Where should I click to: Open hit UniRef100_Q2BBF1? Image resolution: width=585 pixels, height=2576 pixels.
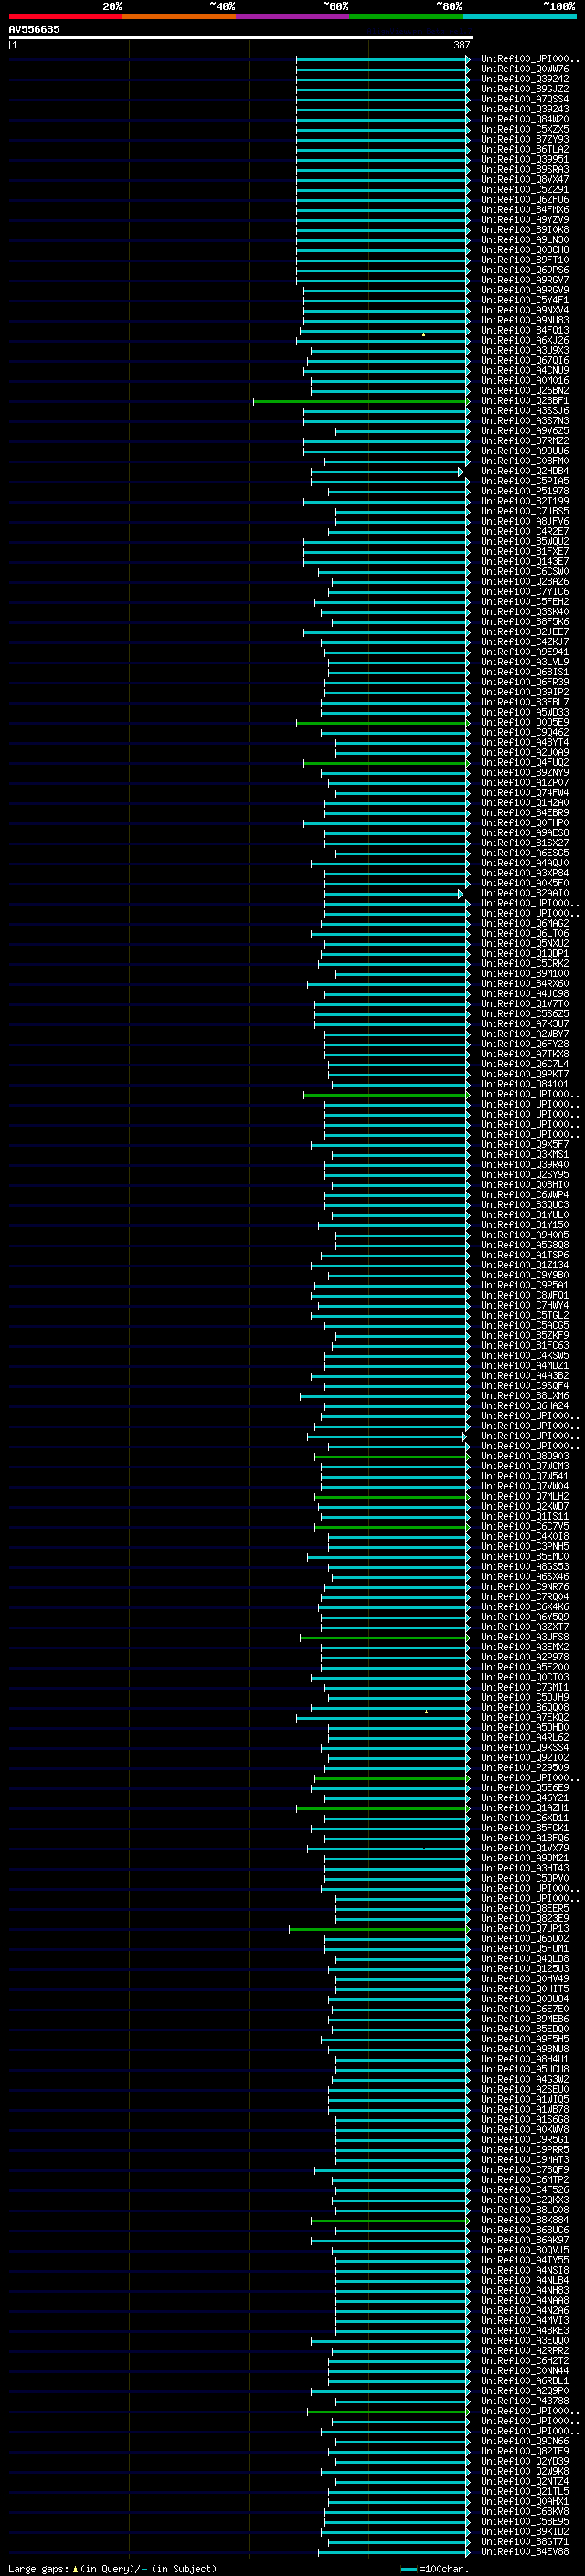point(525,401)
